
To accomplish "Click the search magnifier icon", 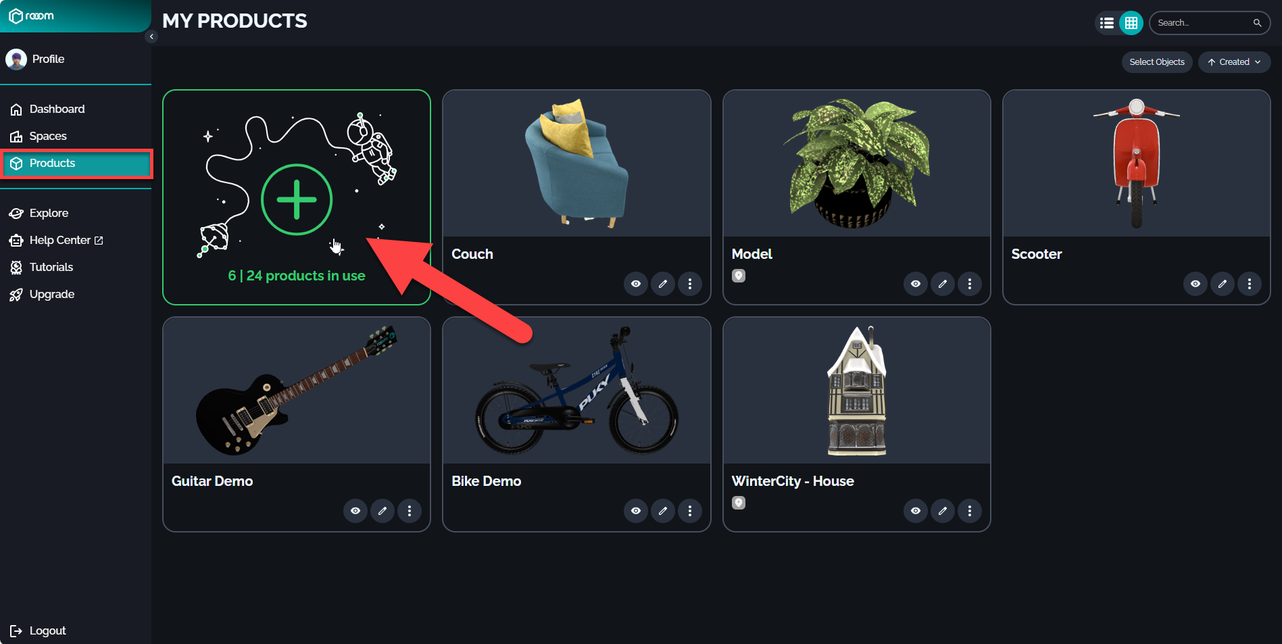I will point(1257,23).
